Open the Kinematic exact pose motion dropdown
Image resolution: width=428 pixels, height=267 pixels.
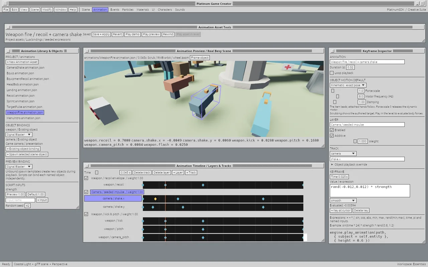348,85
